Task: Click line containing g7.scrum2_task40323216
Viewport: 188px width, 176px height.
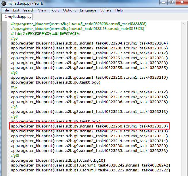Action: pos(89,97)
